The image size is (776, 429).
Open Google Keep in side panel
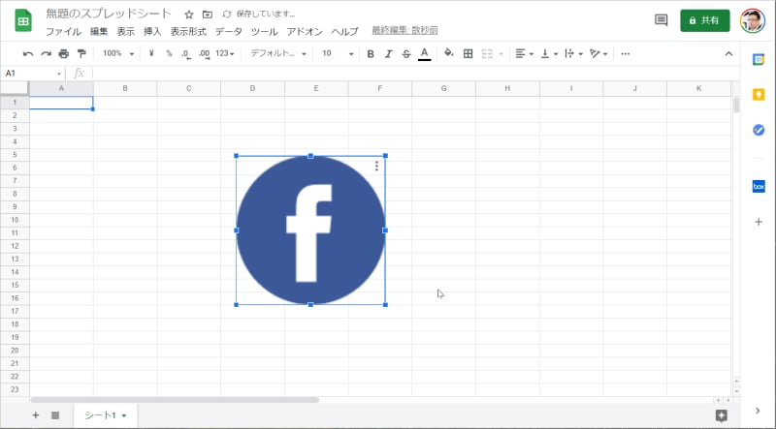coord(759,94)
